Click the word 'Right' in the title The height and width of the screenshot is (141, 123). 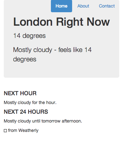pos(70,22)
